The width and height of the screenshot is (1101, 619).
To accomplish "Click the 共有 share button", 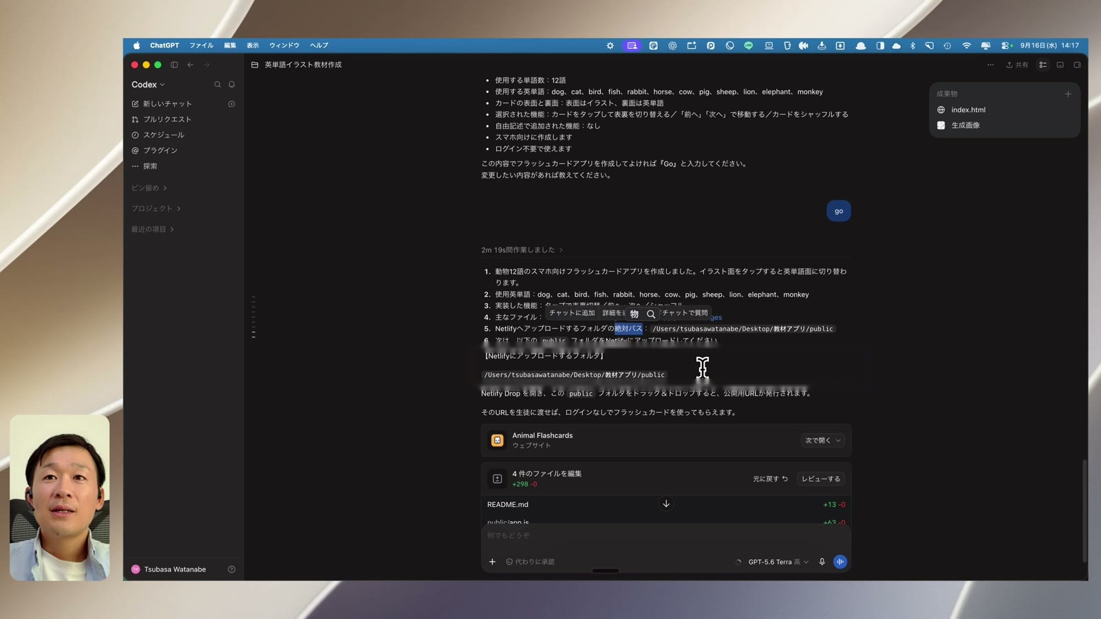I will [x=1017, y=65].
